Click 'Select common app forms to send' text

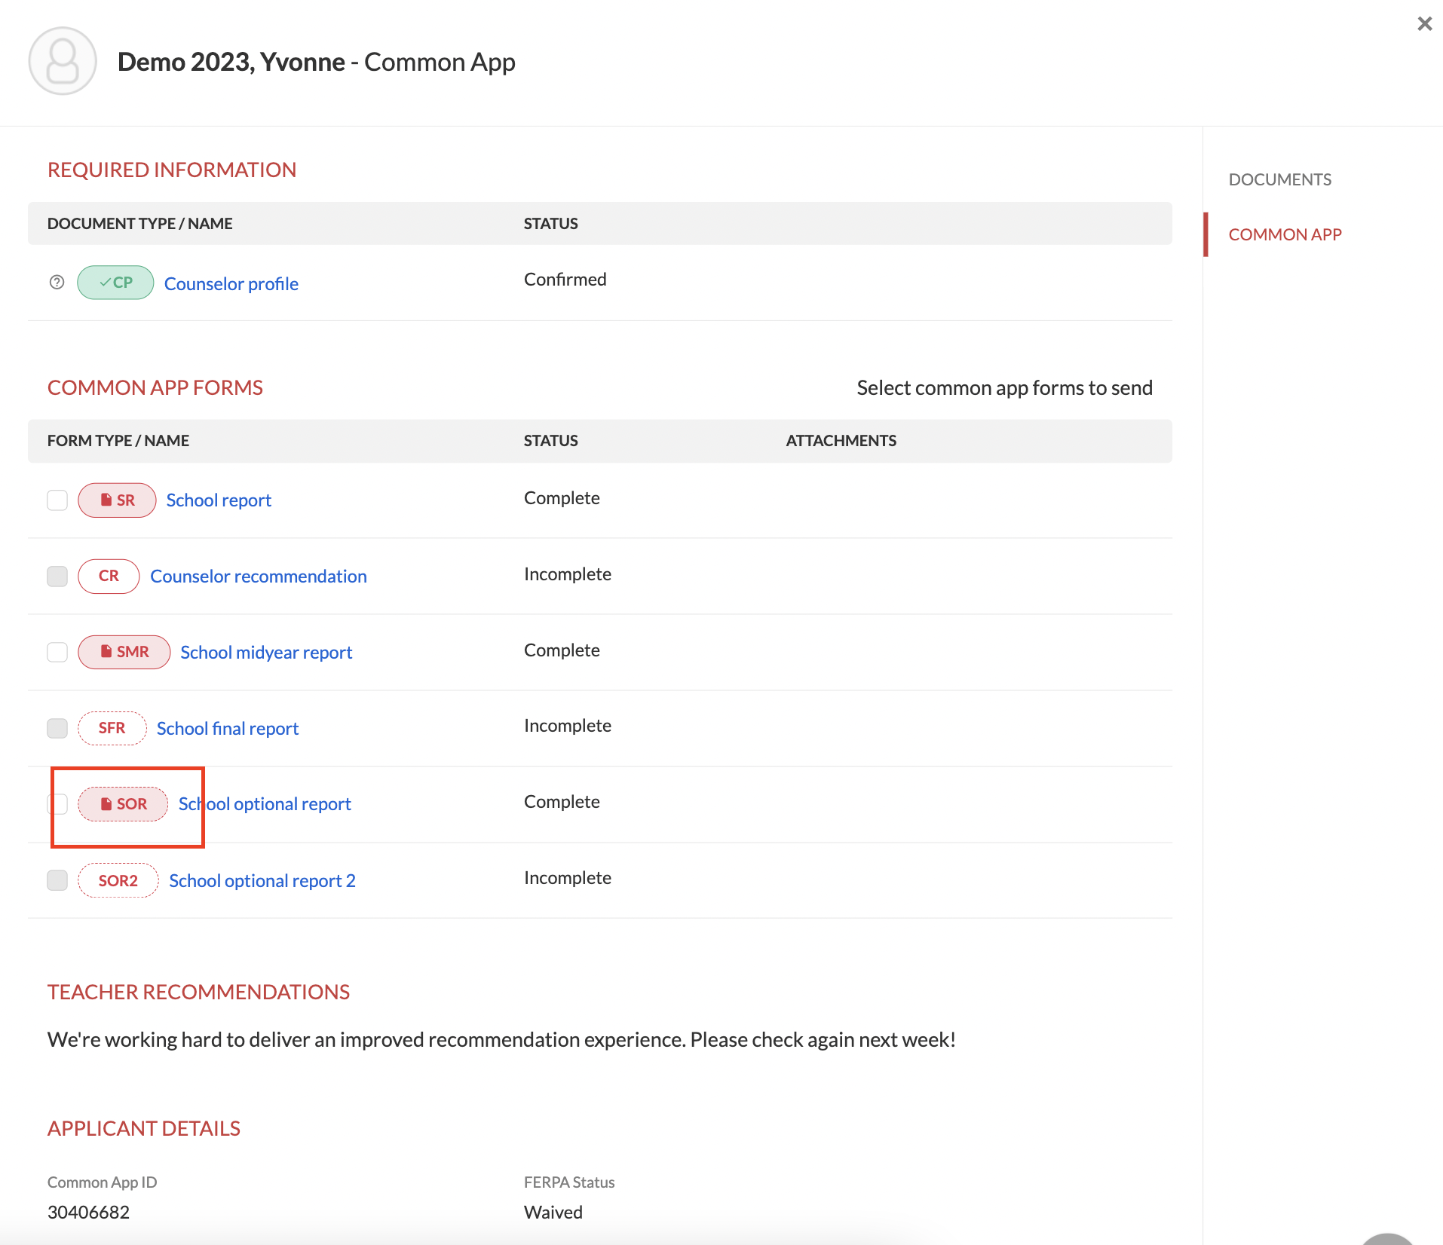coord(1004,388)
